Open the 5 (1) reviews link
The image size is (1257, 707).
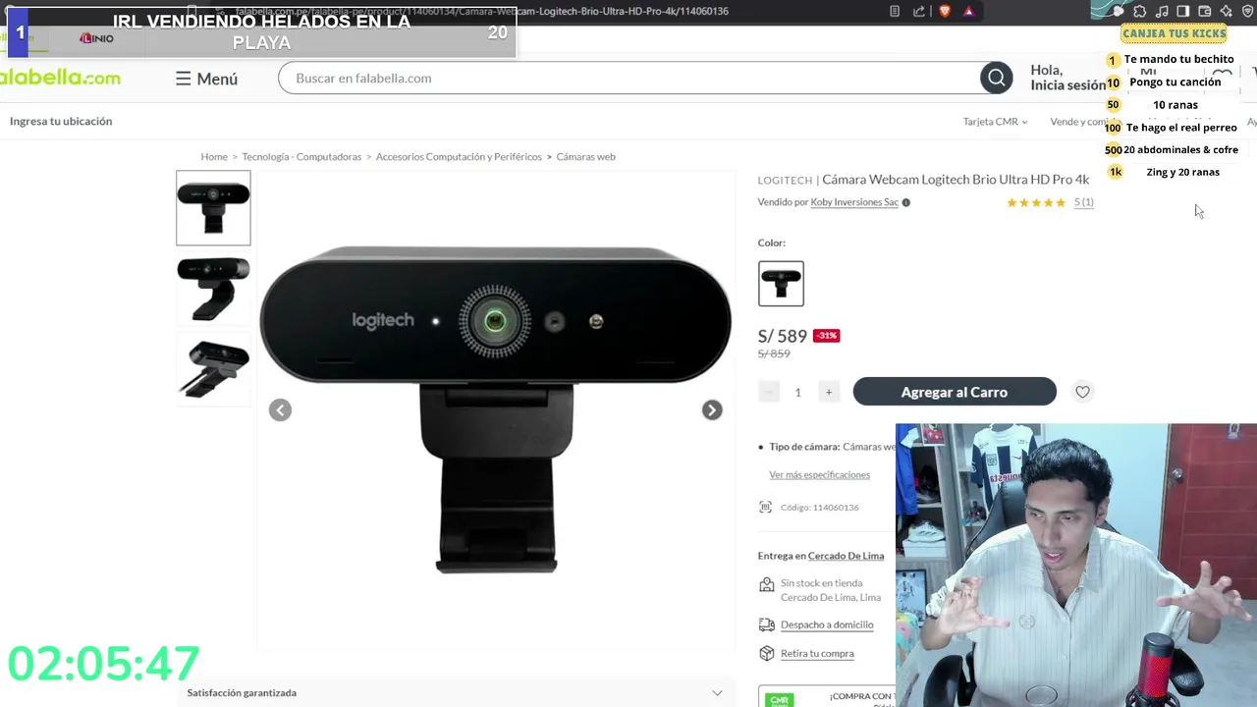tap(1083, 202)
